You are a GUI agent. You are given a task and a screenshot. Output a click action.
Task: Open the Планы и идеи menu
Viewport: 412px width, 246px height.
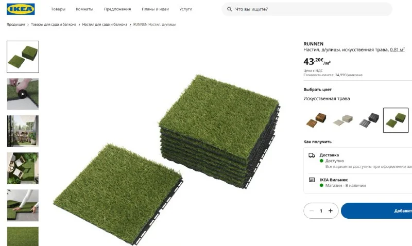[x=155, y=9]
